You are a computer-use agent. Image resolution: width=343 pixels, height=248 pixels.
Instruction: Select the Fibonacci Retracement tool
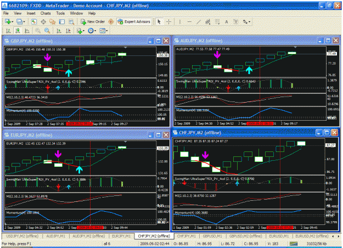(217, 21)
